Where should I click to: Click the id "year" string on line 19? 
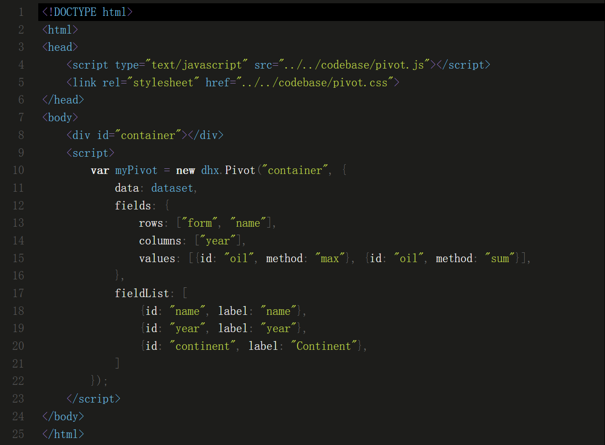[x=188, y=329]
